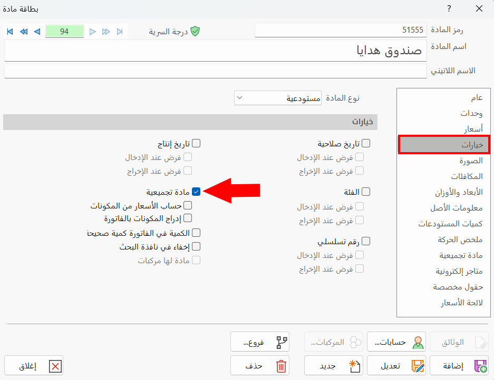
Task: Jump back several records with the double-left arrow
Action: [x=24, y=32]
